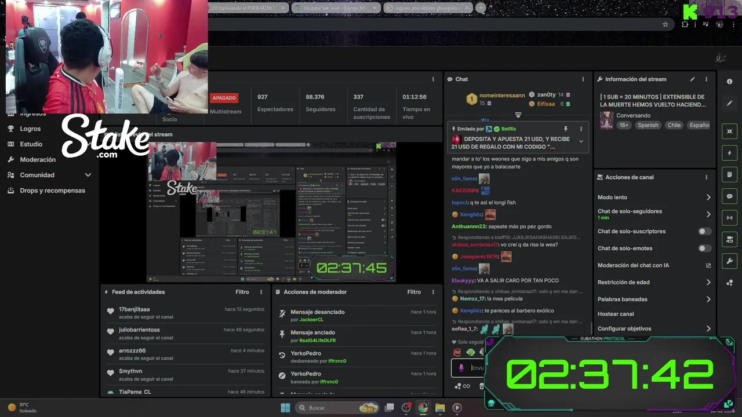The width and height of the screenshot is (742, 417).
Task: Click the pencil edit icon in right rail
Action: 729,103
